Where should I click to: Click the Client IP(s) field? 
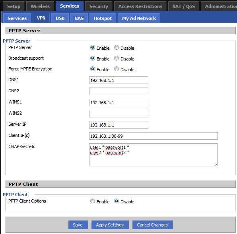click(x=153, y=136)
